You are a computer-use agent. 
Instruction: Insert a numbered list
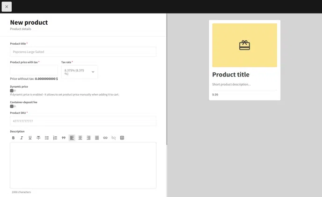tap(55, 138)
